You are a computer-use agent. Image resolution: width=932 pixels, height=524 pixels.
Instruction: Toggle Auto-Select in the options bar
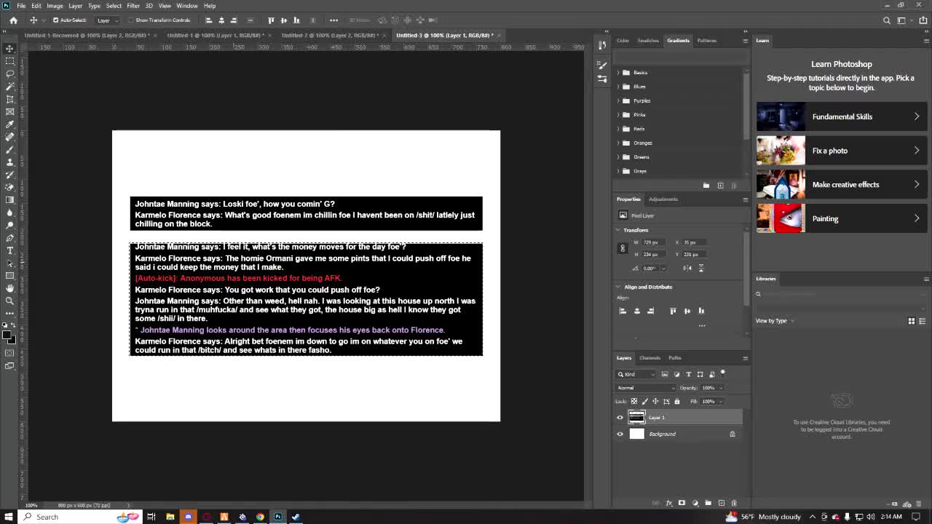(x=55, y=20)
